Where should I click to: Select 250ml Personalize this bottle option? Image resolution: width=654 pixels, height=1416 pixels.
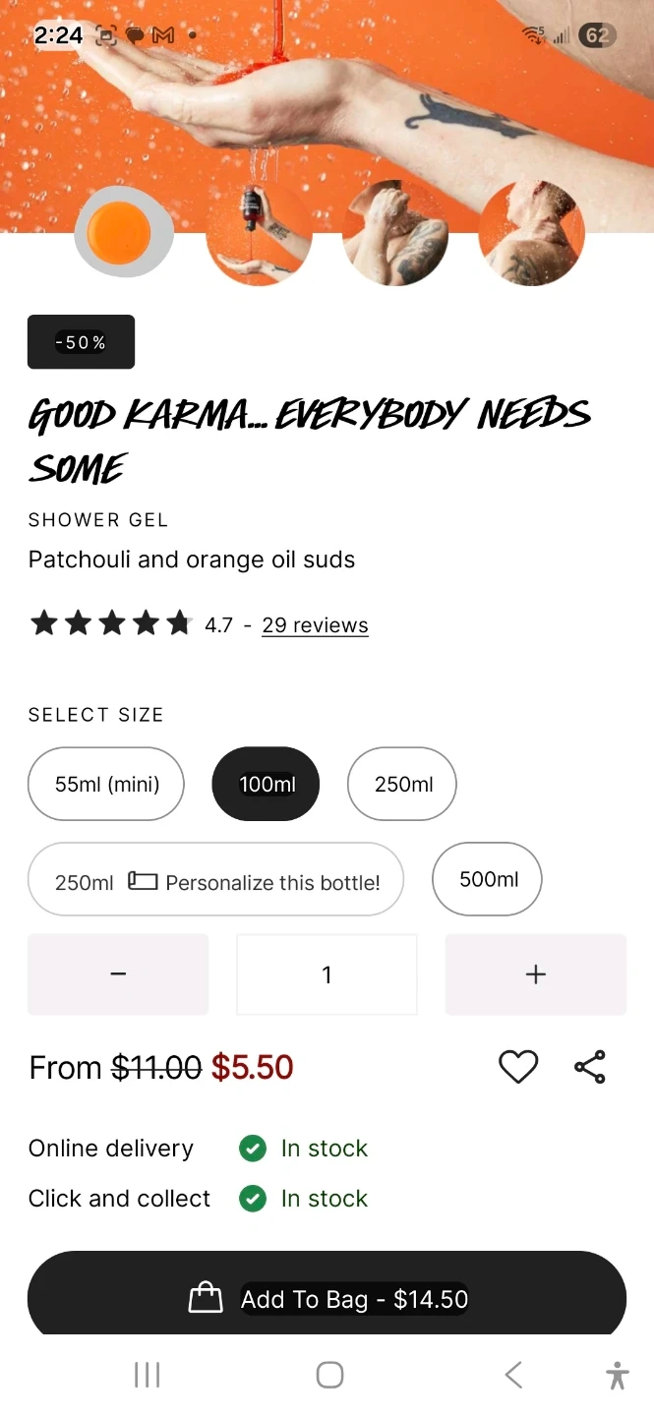point(216,881)
